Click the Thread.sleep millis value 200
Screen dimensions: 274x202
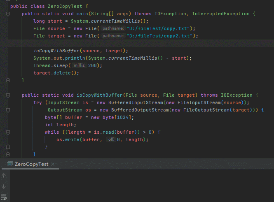pyautogui.click(x=92, y=65)
